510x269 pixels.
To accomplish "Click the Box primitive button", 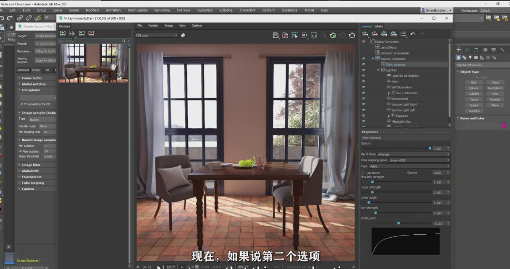I will tap(474, 83).
